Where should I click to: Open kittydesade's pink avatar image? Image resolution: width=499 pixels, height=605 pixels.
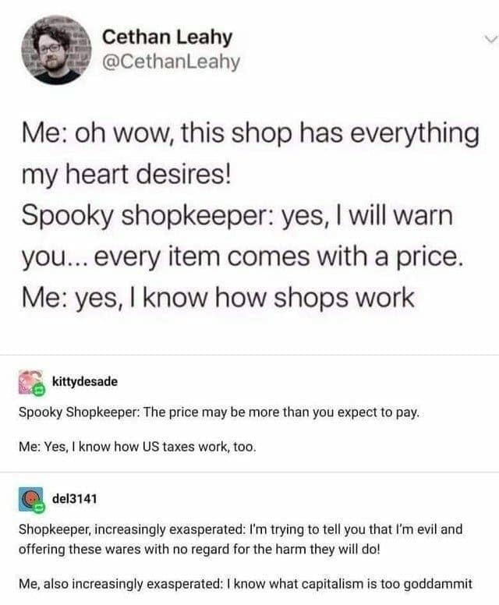pos(31,382)
